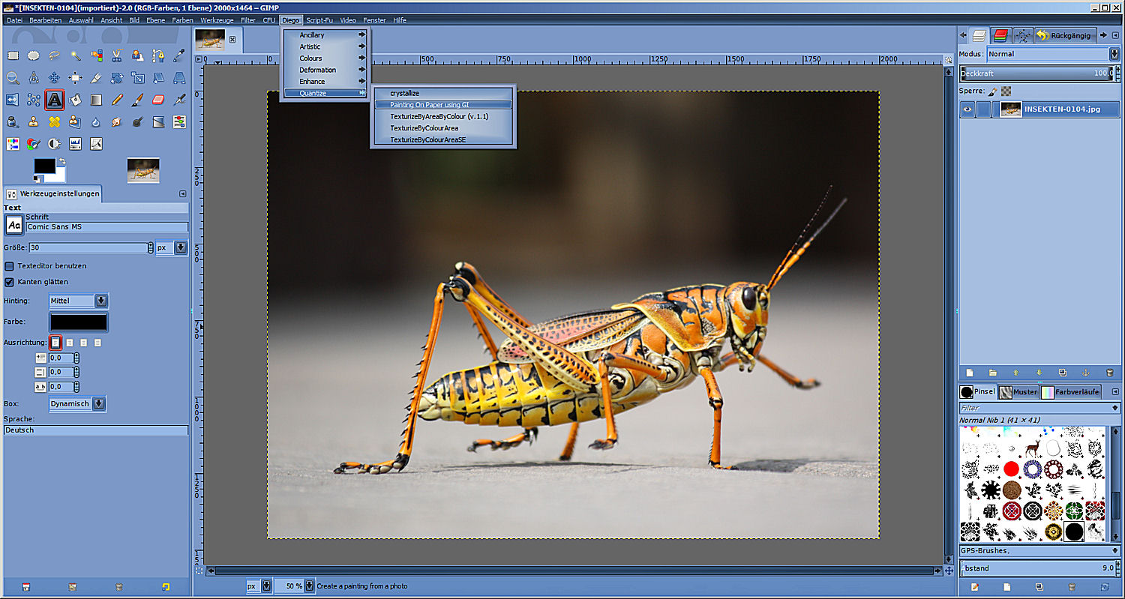Open the Modus Normal dropdown
Image resolution: width=1125 pixels, height=599 pixels.
click(1052, 54)
